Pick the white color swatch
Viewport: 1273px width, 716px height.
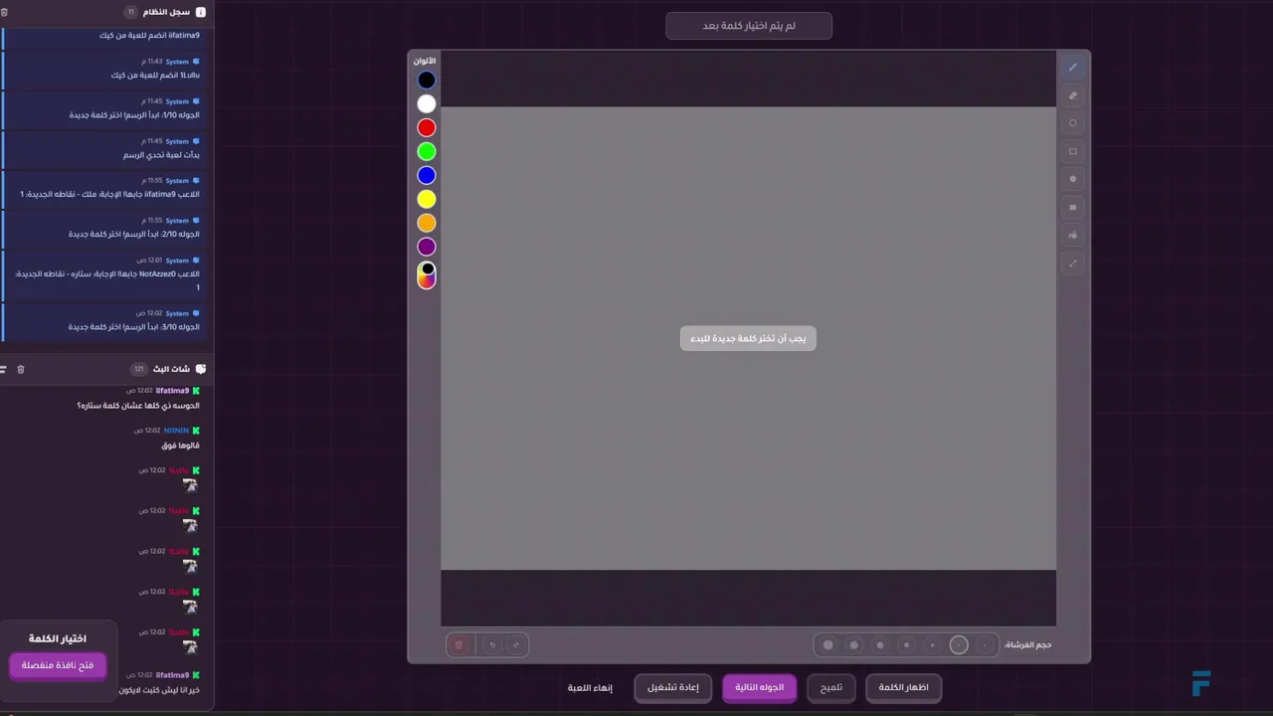pos(427,103)
